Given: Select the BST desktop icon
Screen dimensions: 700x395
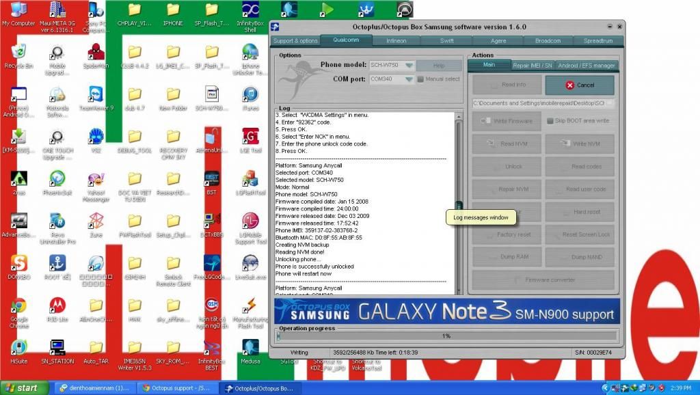Looking at the screenshot, I should pos(212,182).
